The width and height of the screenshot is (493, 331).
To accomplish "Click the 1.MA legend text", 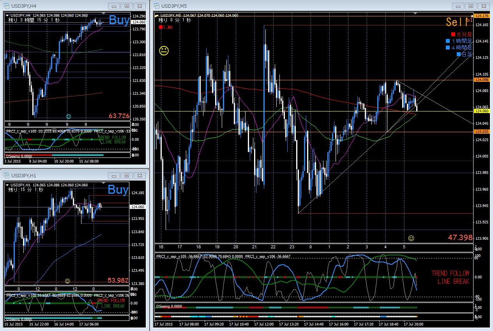I will point(168,27).
